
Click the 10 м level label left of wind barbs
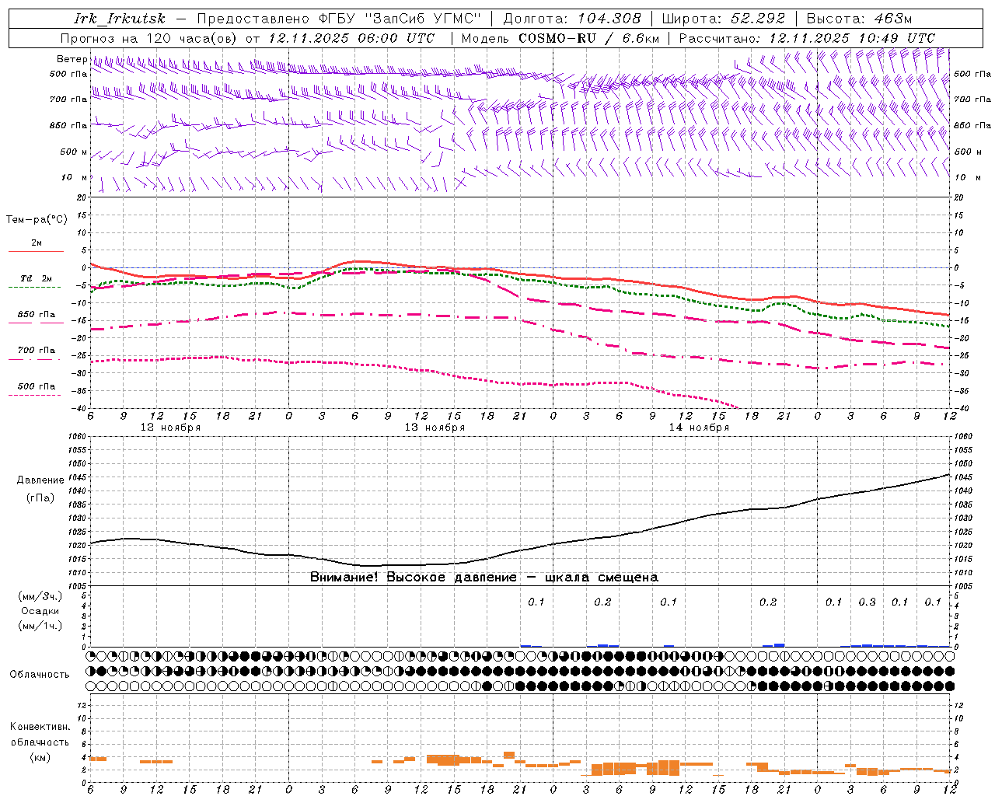click(x=75, y=177)
